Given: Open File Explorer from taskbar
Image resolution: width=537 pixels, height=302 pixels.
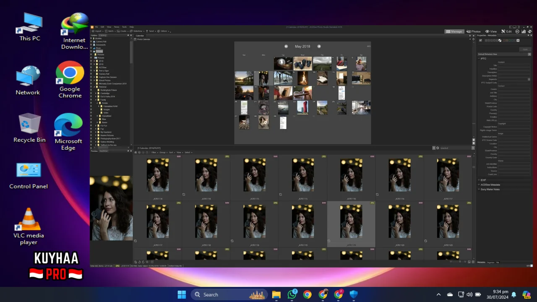Looking at the screenshot, I should point(276,294).
